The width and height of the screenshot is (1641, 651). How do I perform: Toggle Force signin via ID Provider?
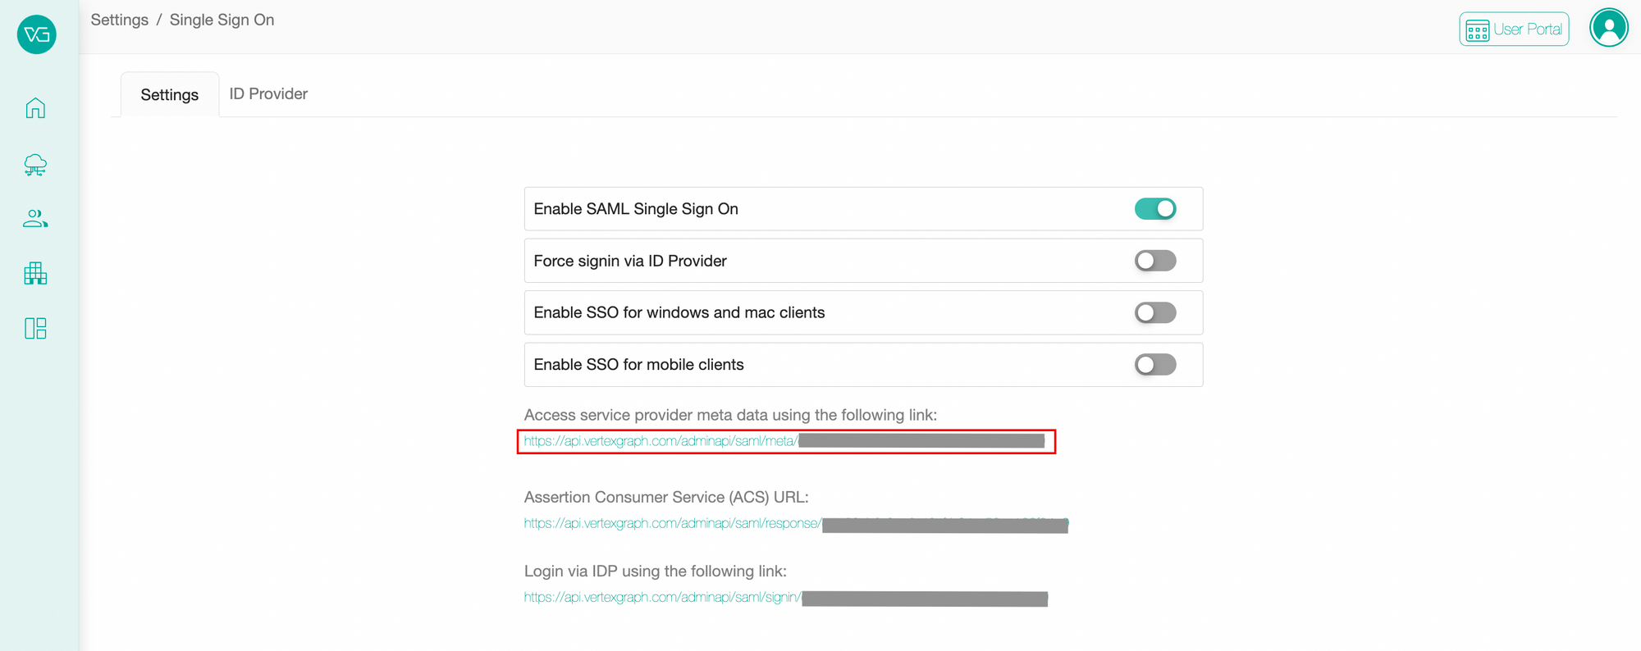point(1155,261)
